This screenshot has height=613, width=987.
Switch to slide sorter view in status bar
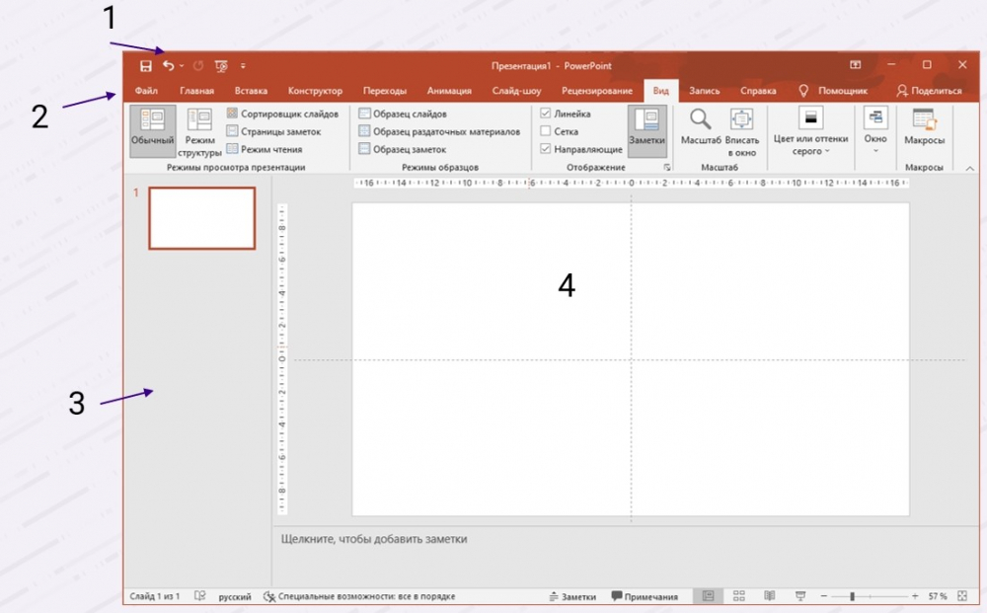pyautogui.click(x=738, y=596)
